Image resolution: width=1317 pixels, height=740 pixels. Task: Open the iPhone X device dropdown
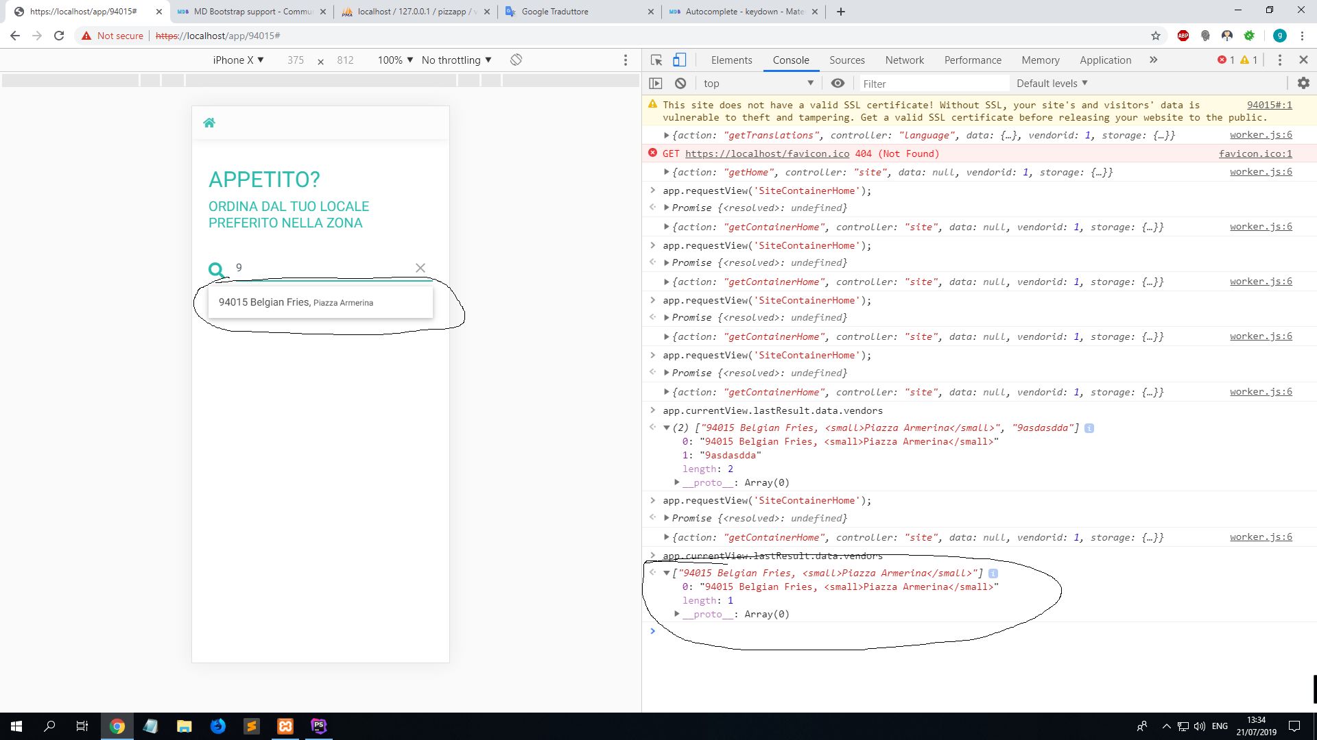tap(238, 60)
